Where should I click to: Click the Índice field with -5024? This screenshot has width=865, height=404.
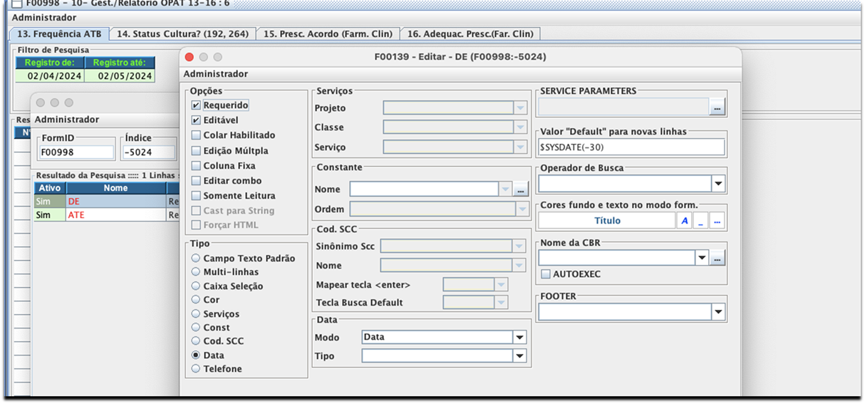148,152
